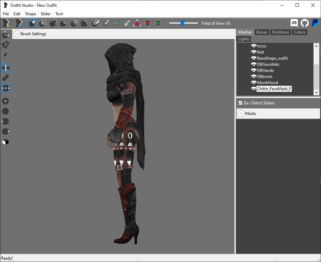Expand the Masks section
This screenshot has height=262, width=321.
tap(241, 113)
